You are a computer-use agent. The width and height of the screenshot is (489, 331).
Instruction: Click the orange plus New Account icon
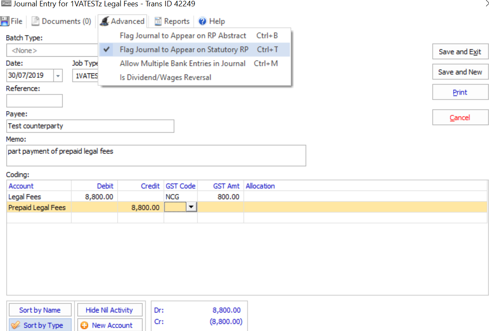click(x=84, y=326)
